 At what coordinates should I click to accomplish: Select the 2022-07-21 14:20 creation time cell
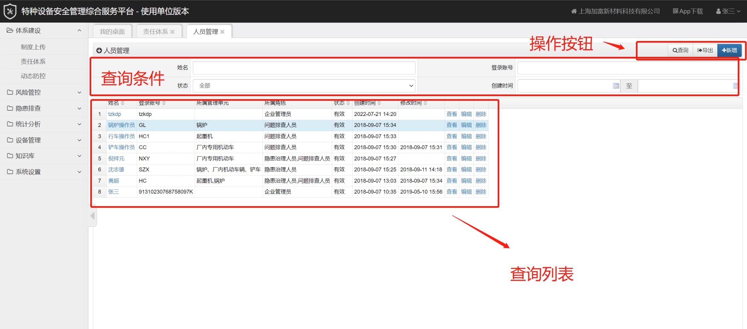375,114
